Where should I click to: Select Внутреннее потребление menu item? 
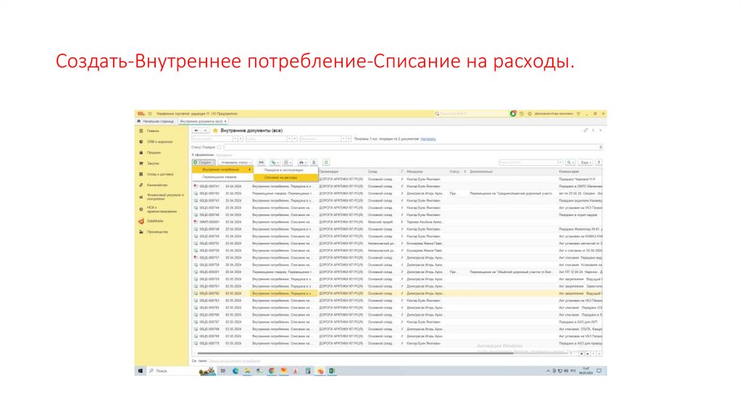[222, 170]
